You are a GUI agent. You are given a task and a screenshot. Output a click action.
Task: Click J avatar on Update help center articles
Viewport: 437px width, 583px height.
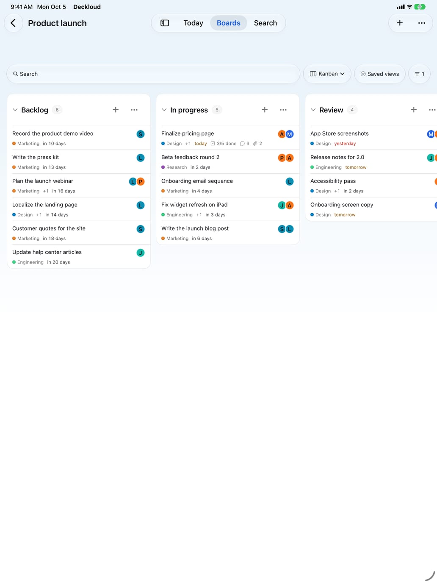141,253
